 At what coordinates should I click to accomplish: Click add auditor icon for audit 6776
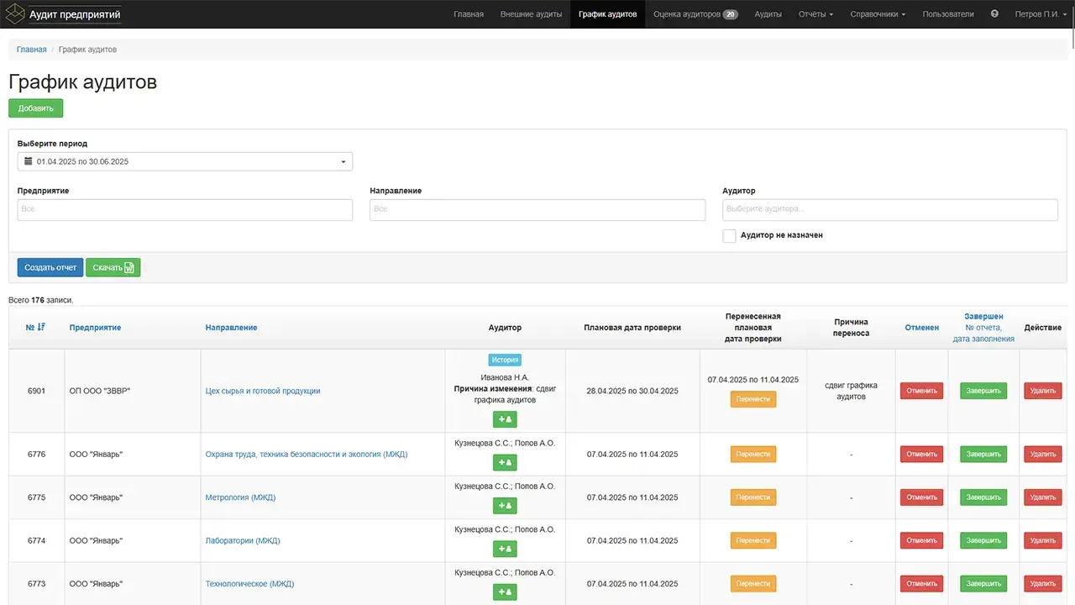click(x=505, y=463)
